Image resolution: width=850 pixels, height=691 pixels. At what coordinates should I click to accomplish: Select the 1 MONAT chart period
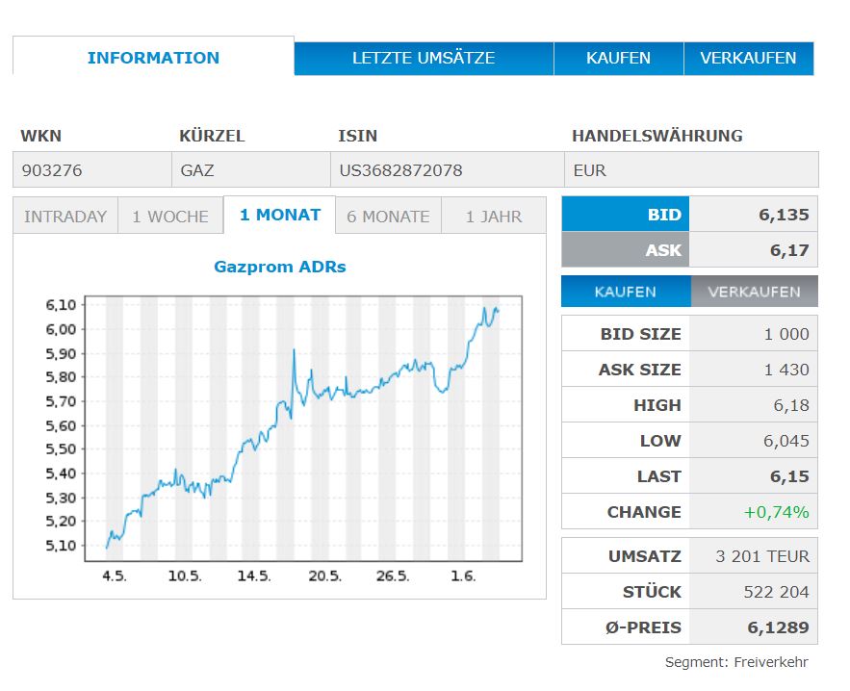click(279, 215)
